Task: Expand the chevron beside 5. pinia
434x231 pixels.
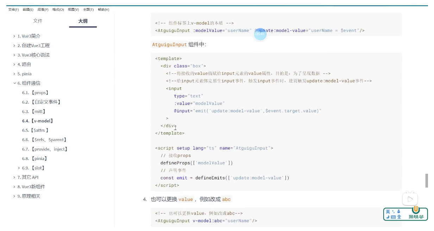Action: click(x=14, y=74)
